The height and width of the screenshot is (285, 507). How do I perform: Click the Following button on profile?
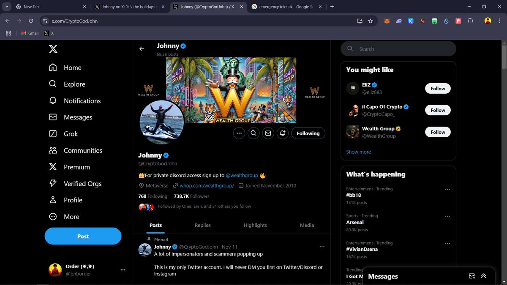coord(308,133)
